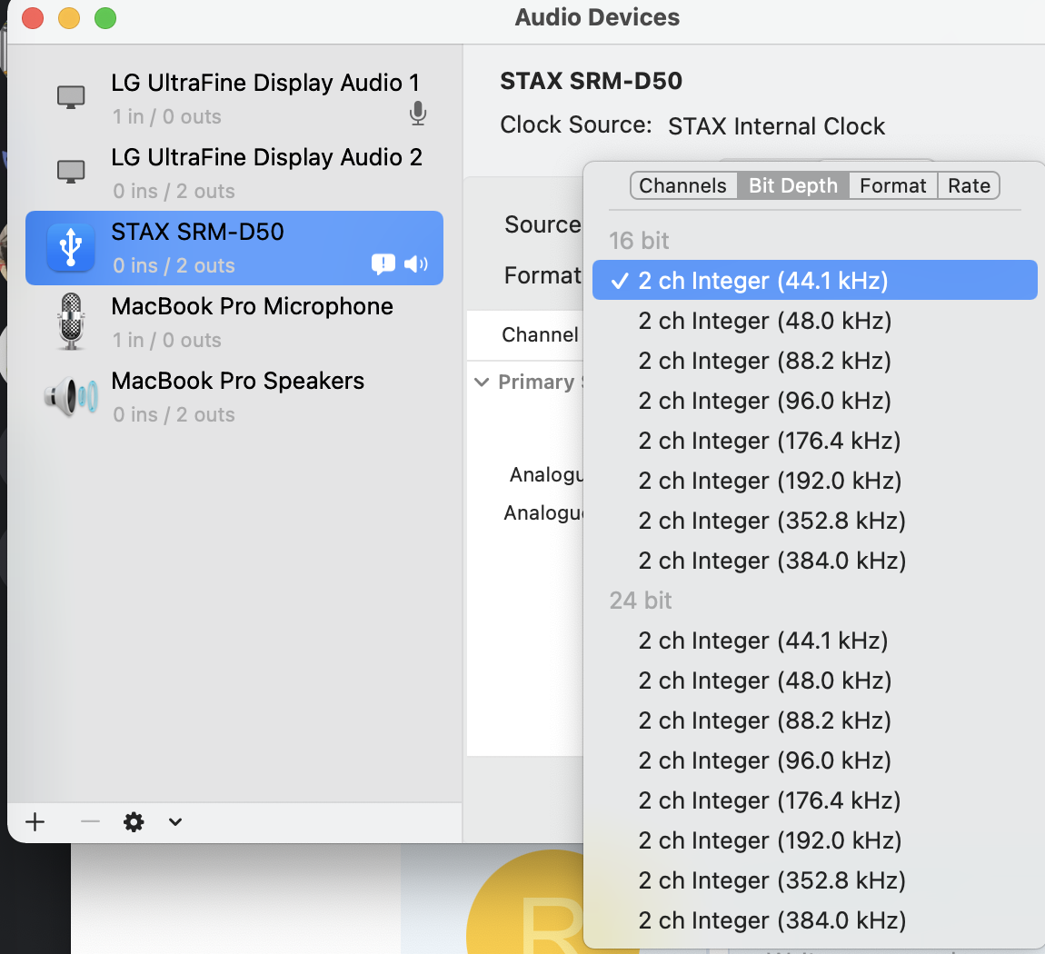Choose 16 bit 2 ch Integer 176.4 kHz
Viewport: 1045px width, 954px height.
click(814, 441)
